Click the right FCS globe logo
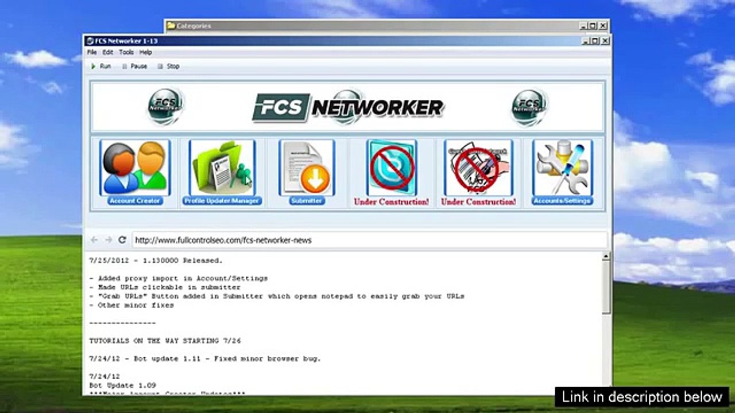Image resolution: width=735 pixels, height=413 pixels. [529, 107]
